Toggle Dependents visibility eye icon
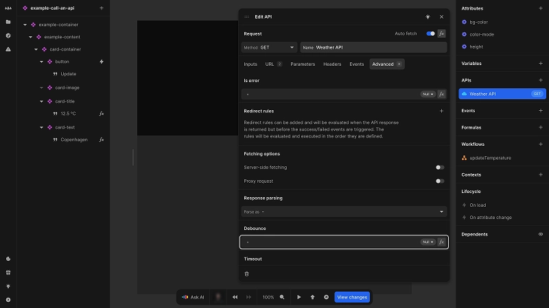 540,234
